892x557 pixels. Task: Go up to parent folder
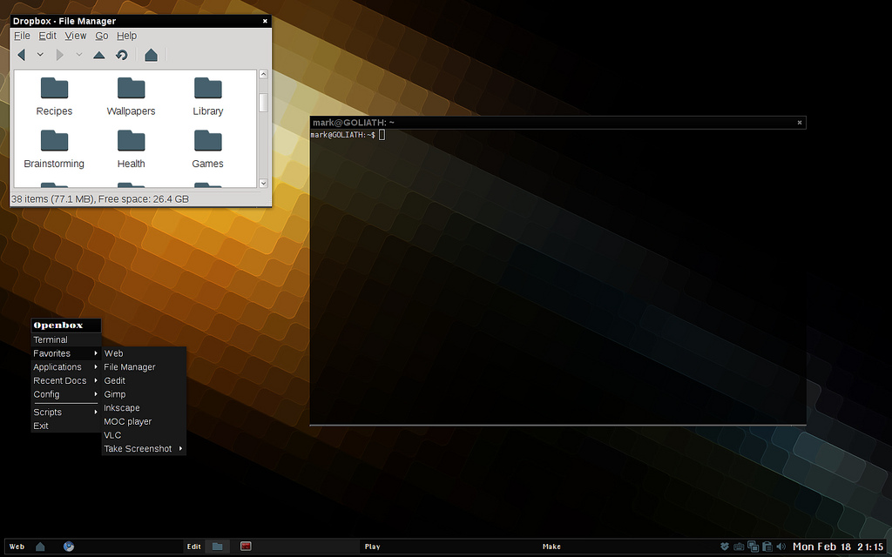coord(99,55)
